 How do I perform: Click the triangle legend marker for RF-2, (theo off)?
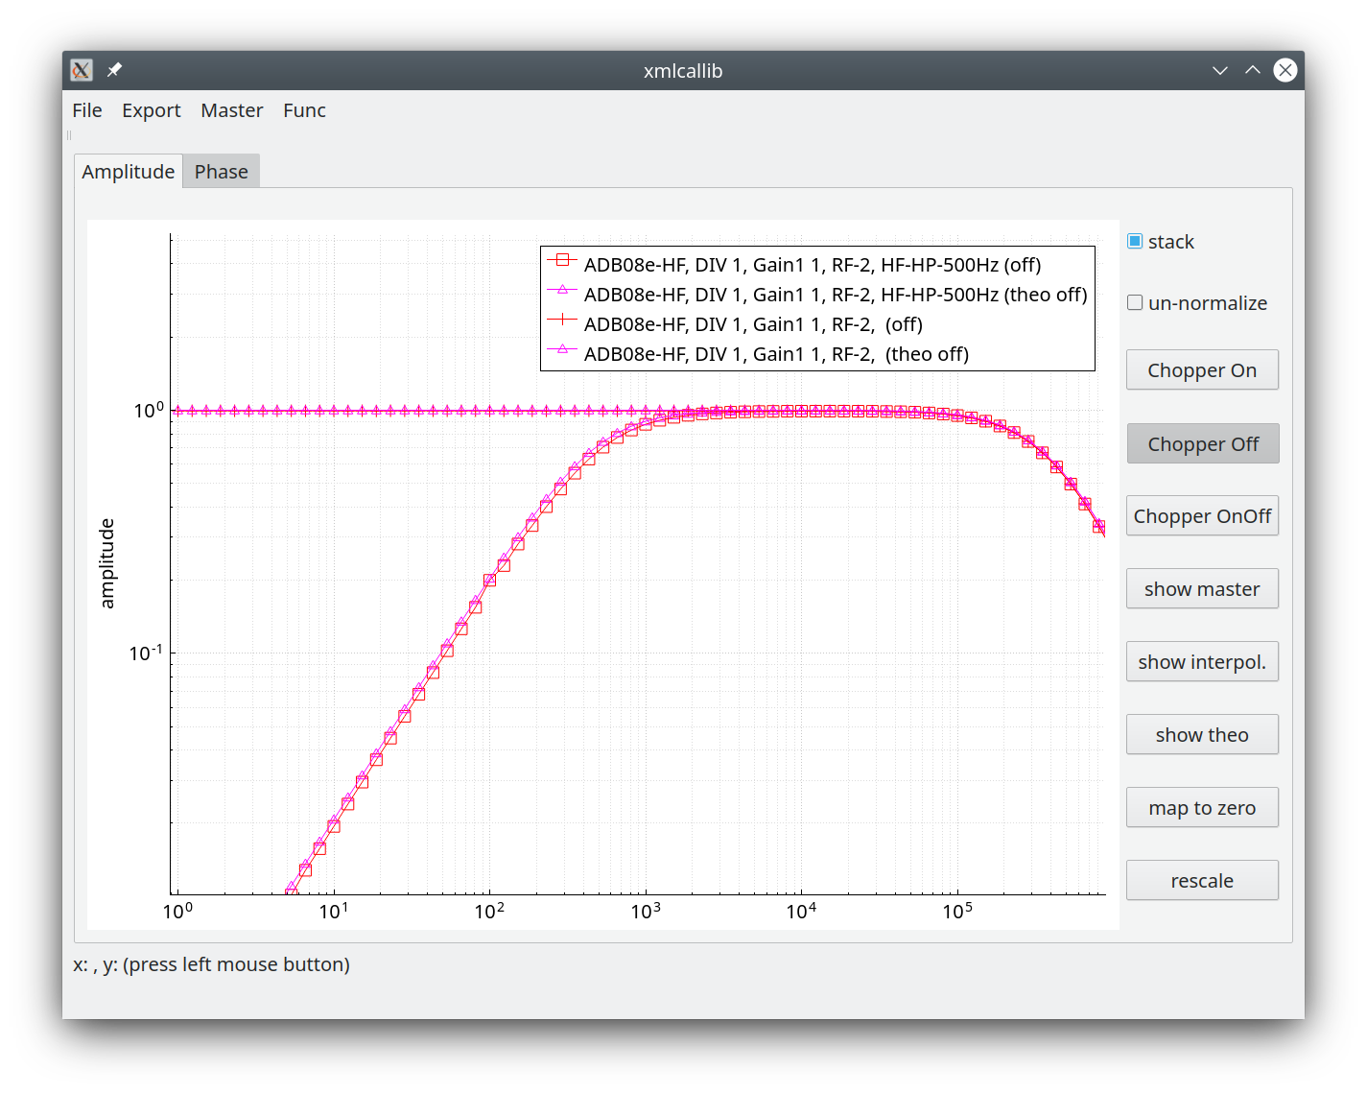[x=562, y=349]
